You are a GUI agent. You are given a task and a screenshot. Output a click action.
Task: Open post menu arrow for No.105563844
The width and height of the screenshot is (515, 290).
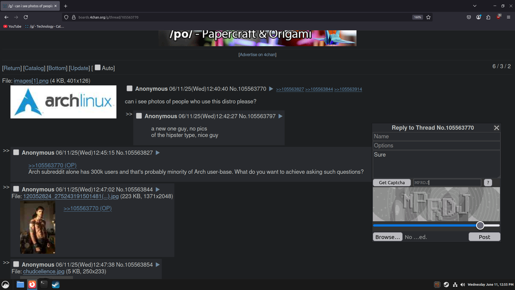coord(158,189)
